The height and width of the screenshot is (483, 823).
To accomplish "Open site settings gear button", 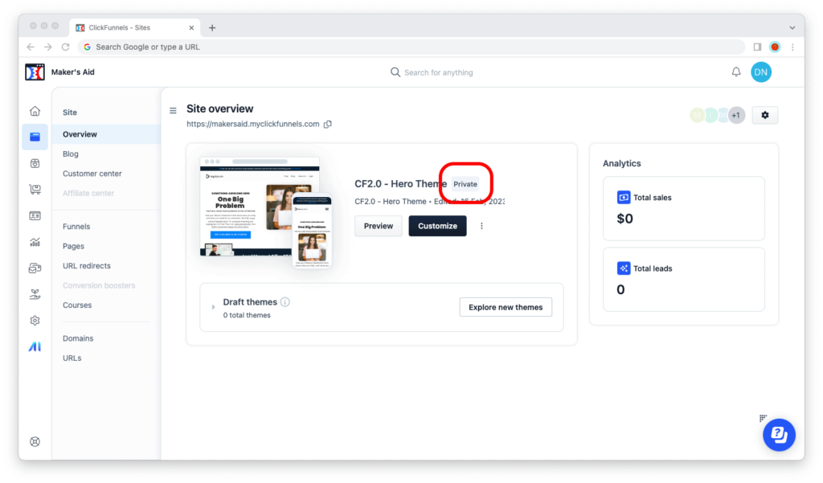I will point(765,115).
